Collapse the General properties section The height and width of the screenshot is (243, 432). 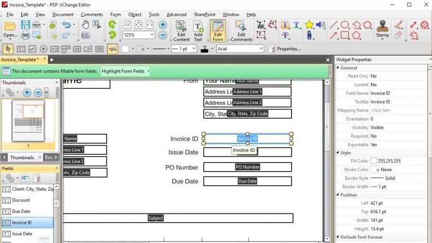[338, 68]
